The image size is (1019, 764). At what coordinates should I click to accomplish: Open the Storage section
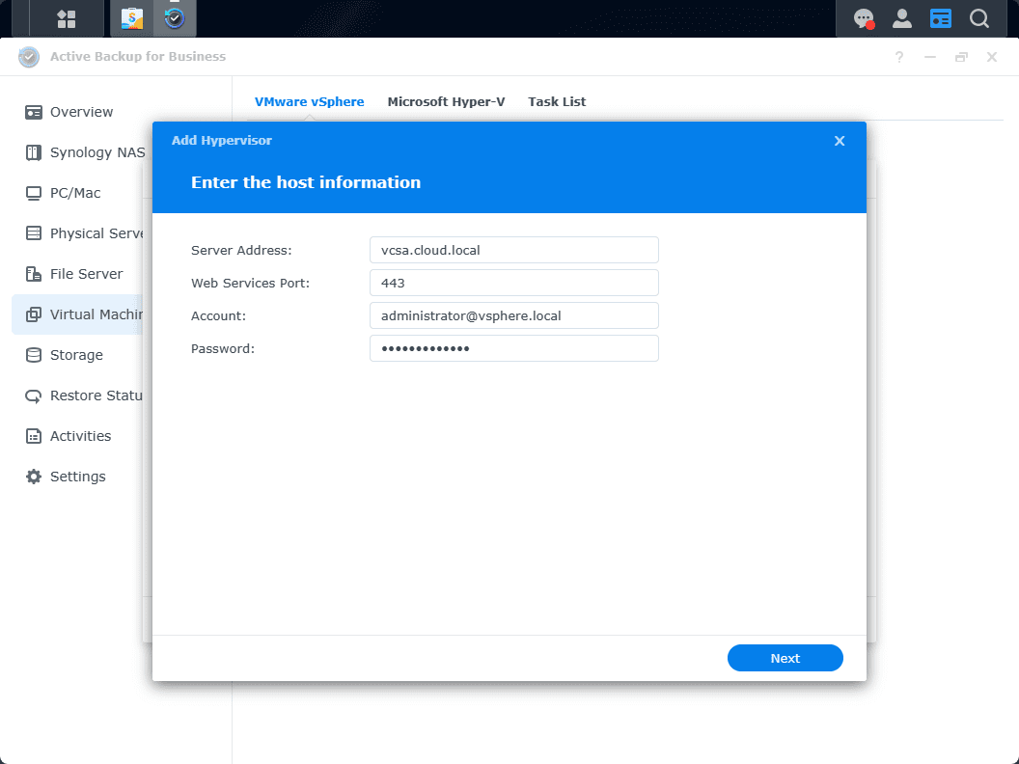pos(76,355)
